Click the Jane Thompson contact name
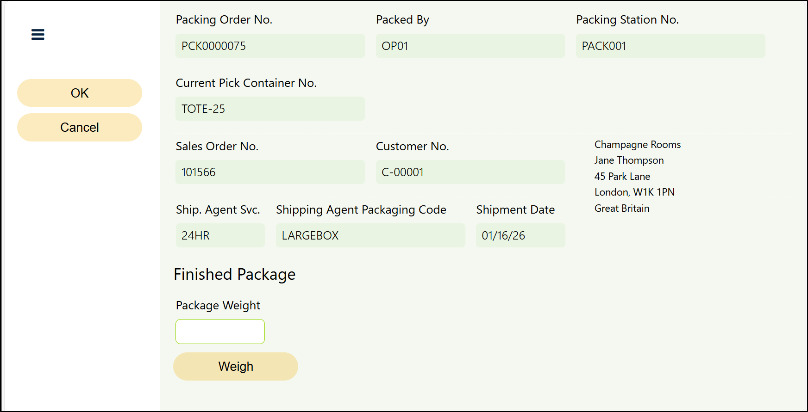The height and width of the screenshot is (412, 808). pyautogui.click(x=629, y=160)
